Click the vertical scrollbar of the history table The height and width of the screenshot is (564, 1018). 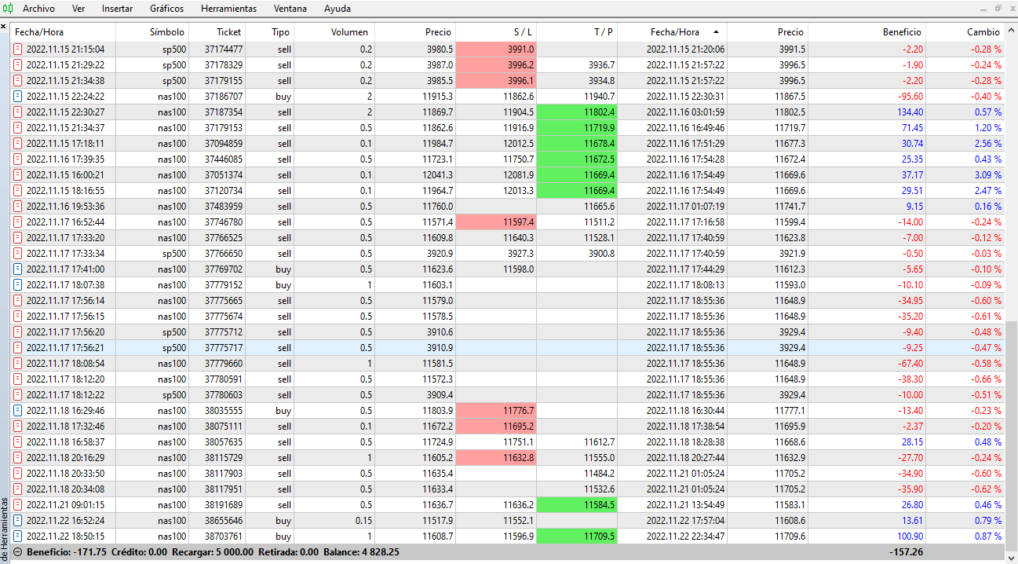tap(1011, 432)
